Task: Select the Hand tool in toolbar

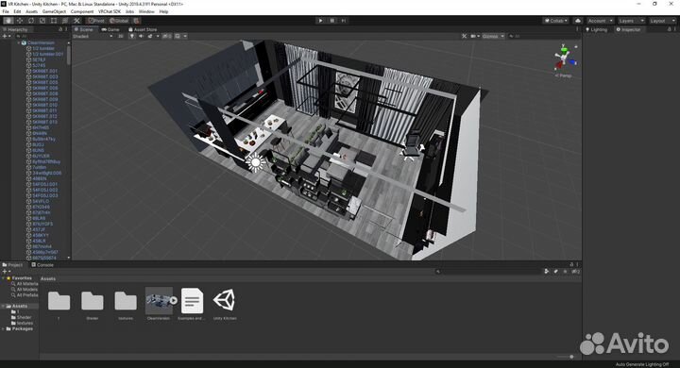Action: tap(8, 21)
